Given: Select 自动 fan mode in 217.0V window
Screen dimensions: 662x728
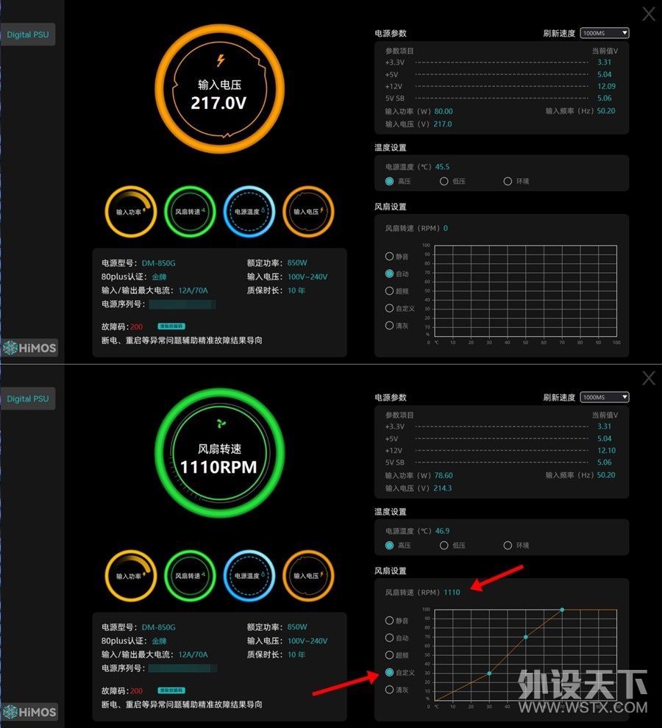Looking at the screenshot, I should [389, 274].
